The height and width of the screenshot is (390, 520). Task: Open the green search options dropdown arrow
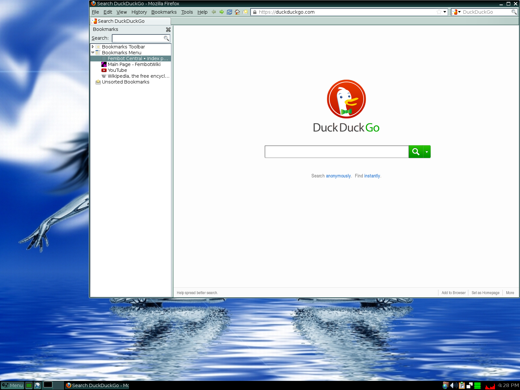tap(427, 152)
